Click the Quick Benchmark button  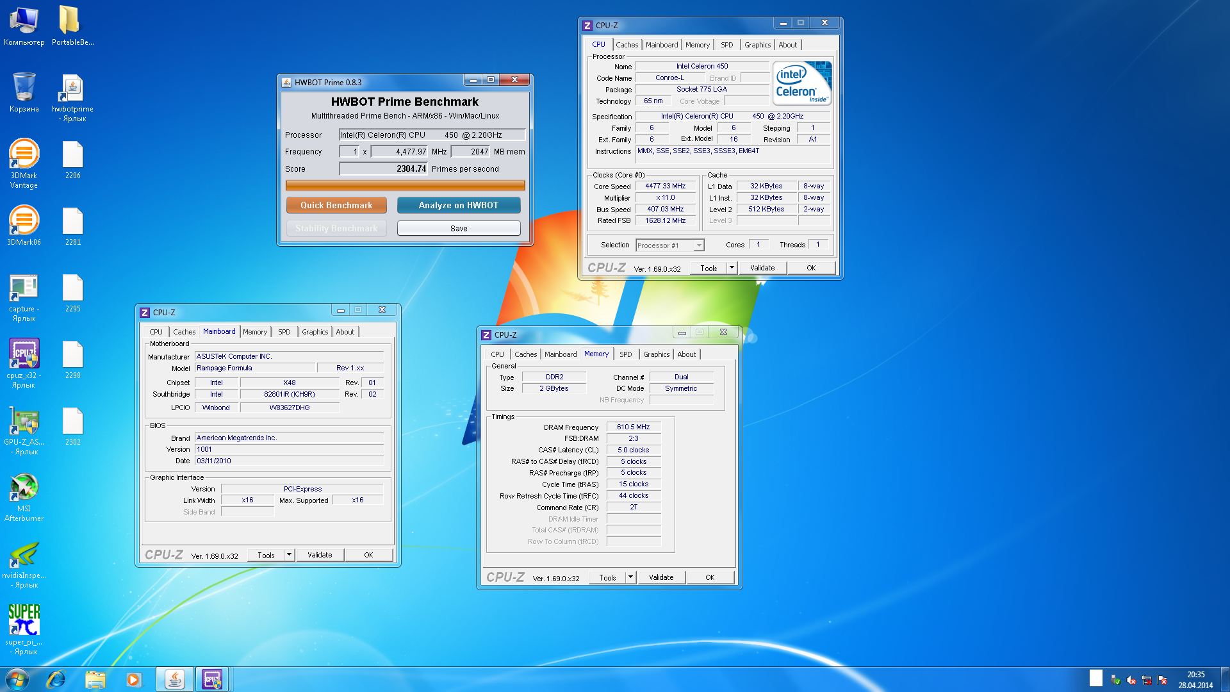pos(336,205)
